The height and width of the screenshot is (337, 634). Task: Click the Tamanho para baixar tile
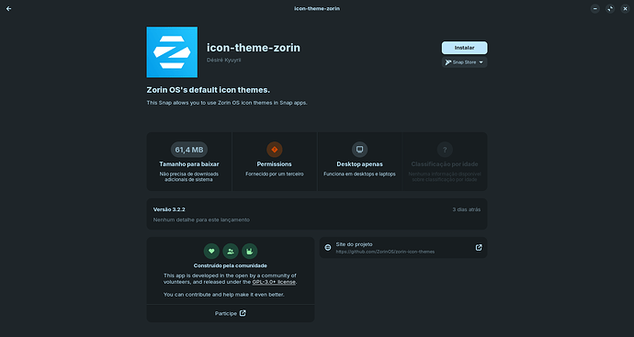pyautogui.click(x=189, y=162)
